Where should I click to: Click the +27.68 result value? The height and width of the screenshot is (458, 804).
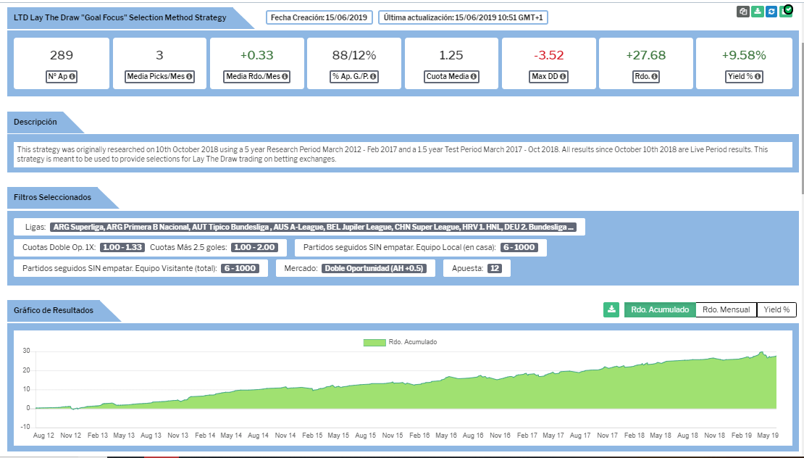646,55
